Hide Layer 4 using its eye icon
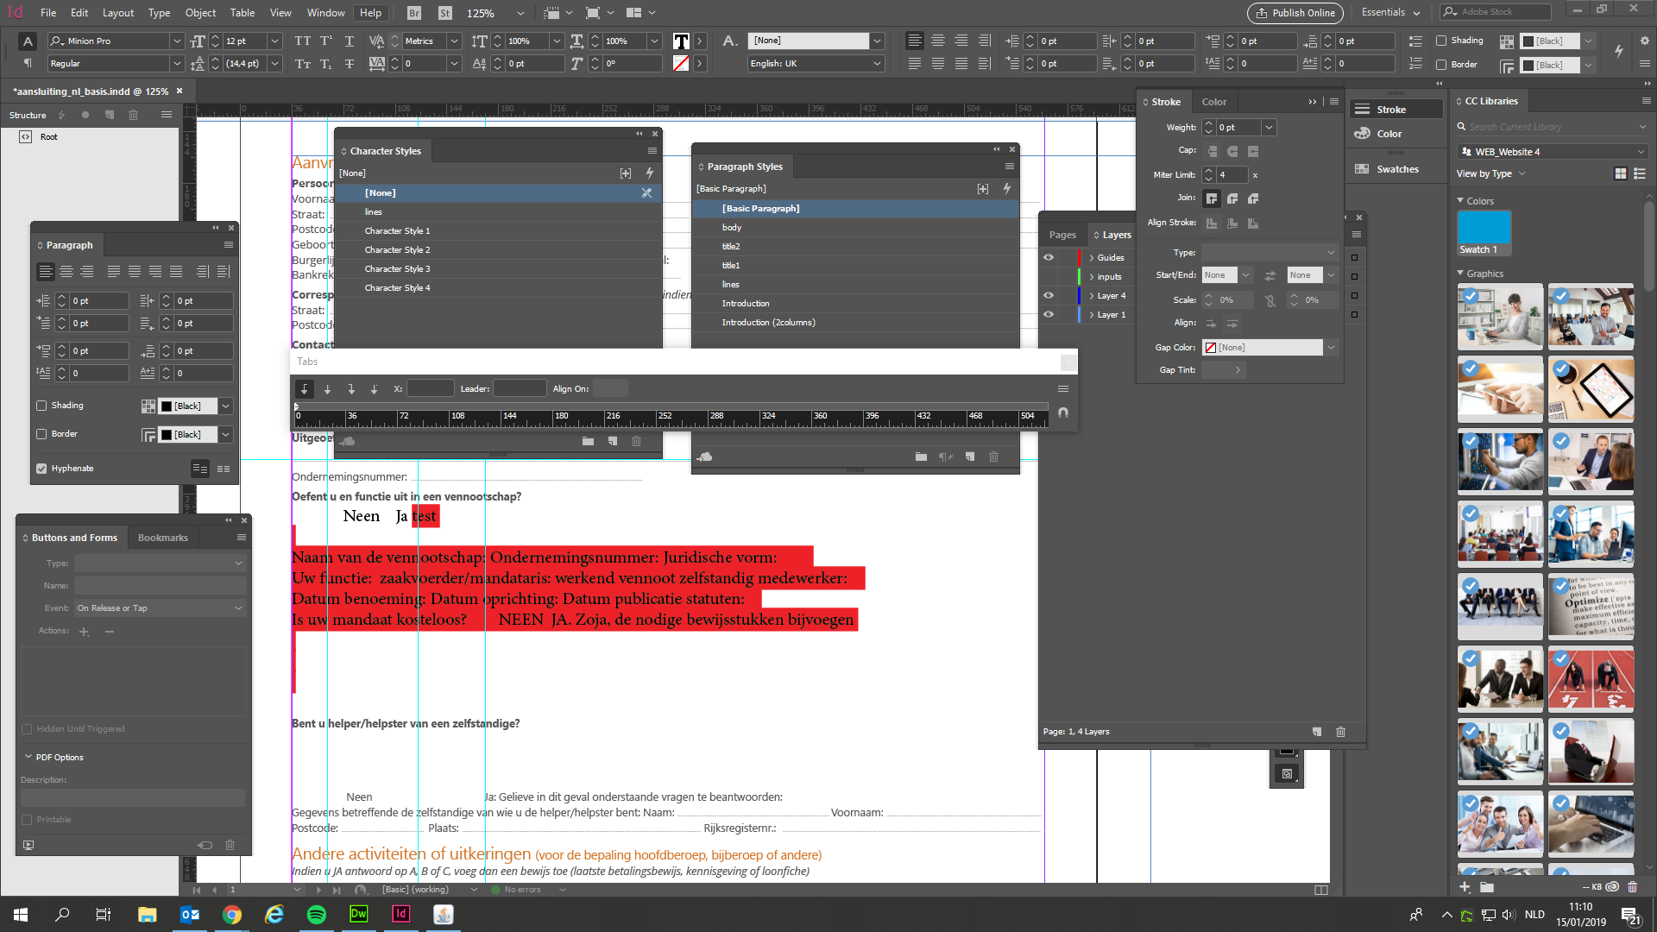This screenshot has width=1657, height=932. click(x=1049, y=295)
